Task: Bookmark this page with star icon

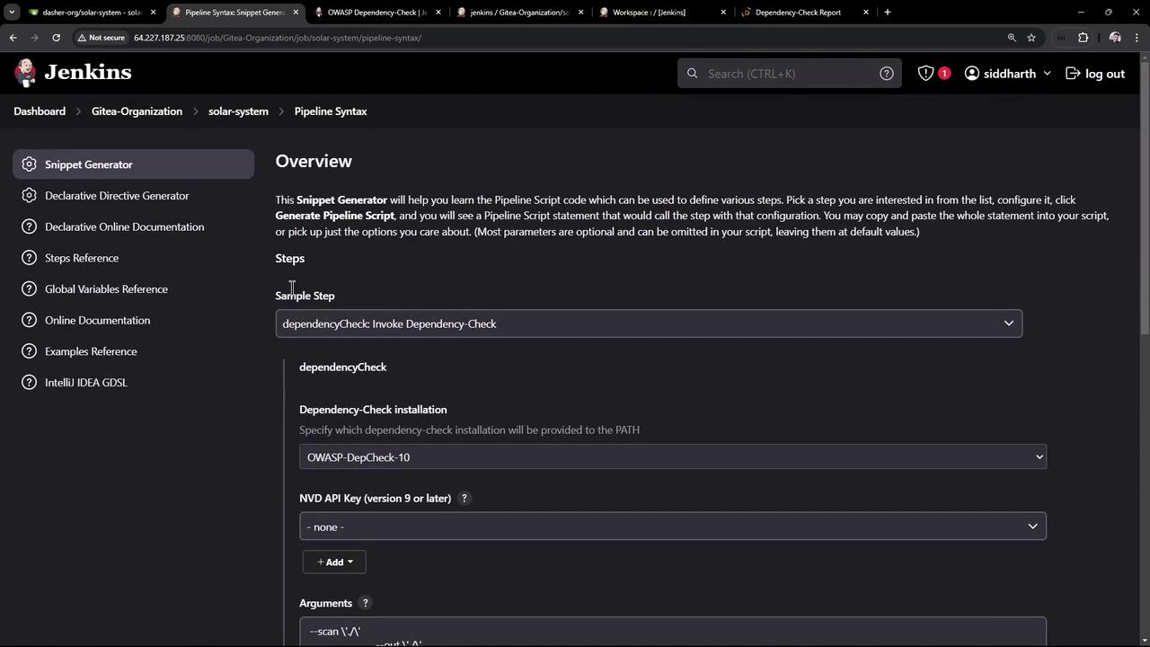Action: (x=1031, y=38)
